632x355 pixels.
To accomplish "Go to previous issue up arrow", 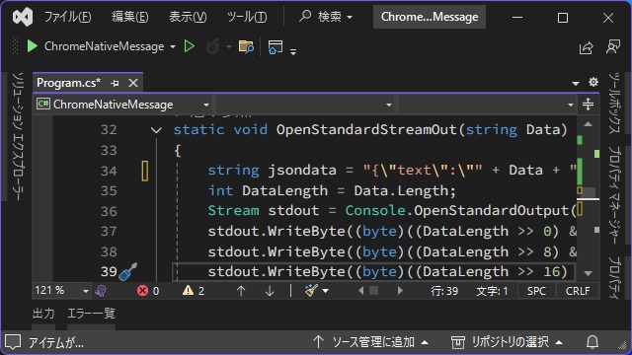I will pyautogui.click(x=241, y=291).
